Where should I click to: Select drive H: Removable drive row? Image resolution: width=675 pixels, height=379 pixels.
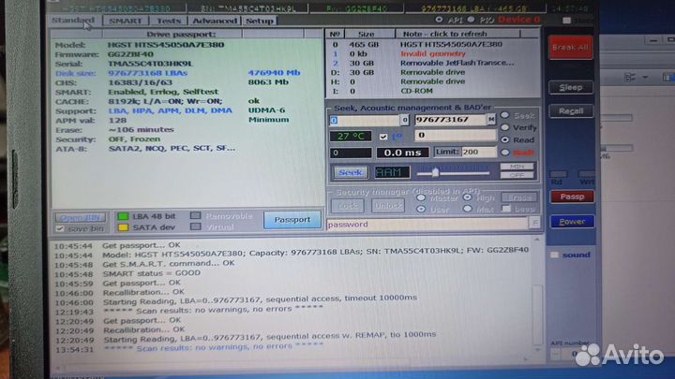432,81
